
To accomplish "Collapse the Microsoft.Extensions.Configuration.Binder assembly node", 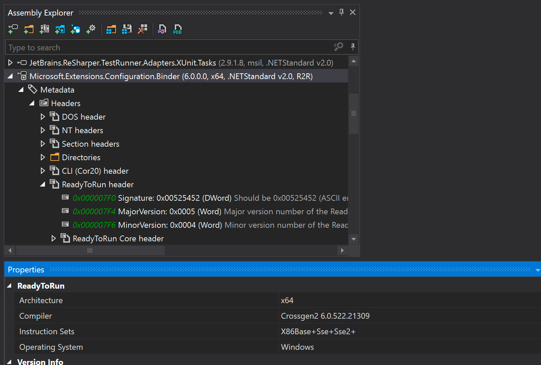I will point(10,76).
